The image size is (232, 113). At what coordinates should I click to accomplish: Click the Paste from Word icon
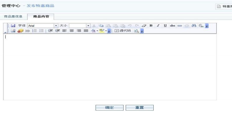click(x=122, y=25)
